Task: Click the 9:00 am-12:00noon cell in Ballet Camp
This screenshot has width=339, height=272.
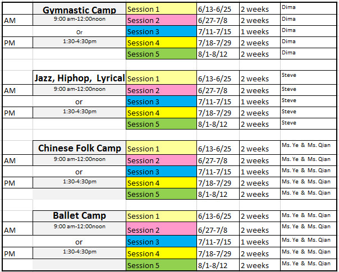Action: 79,227
